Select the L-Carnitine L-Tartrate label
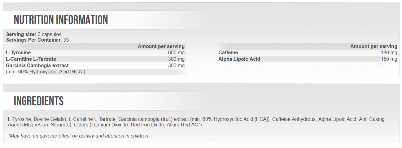 (x=31, y=59)
